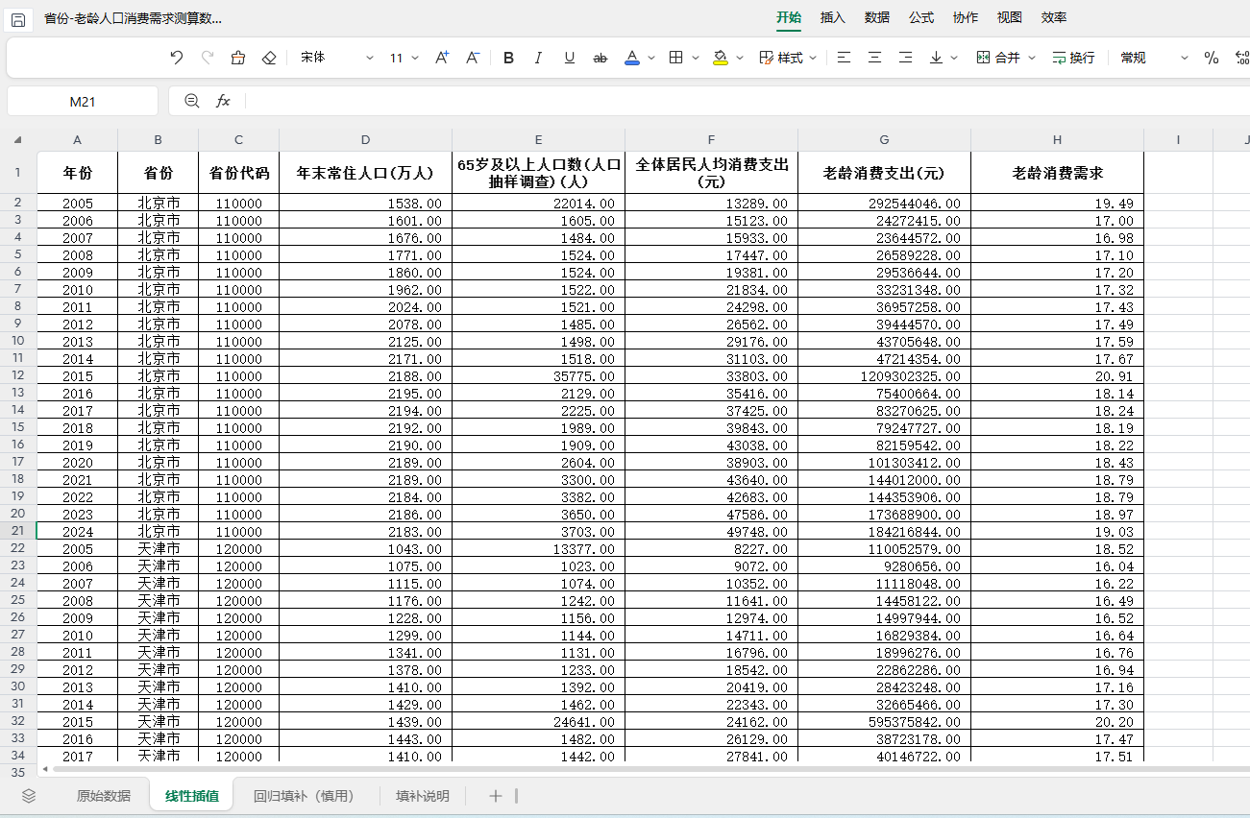The image size is (1250, 818).
Task: Select the cell with value 49748.00
Action: click(711, 531)
